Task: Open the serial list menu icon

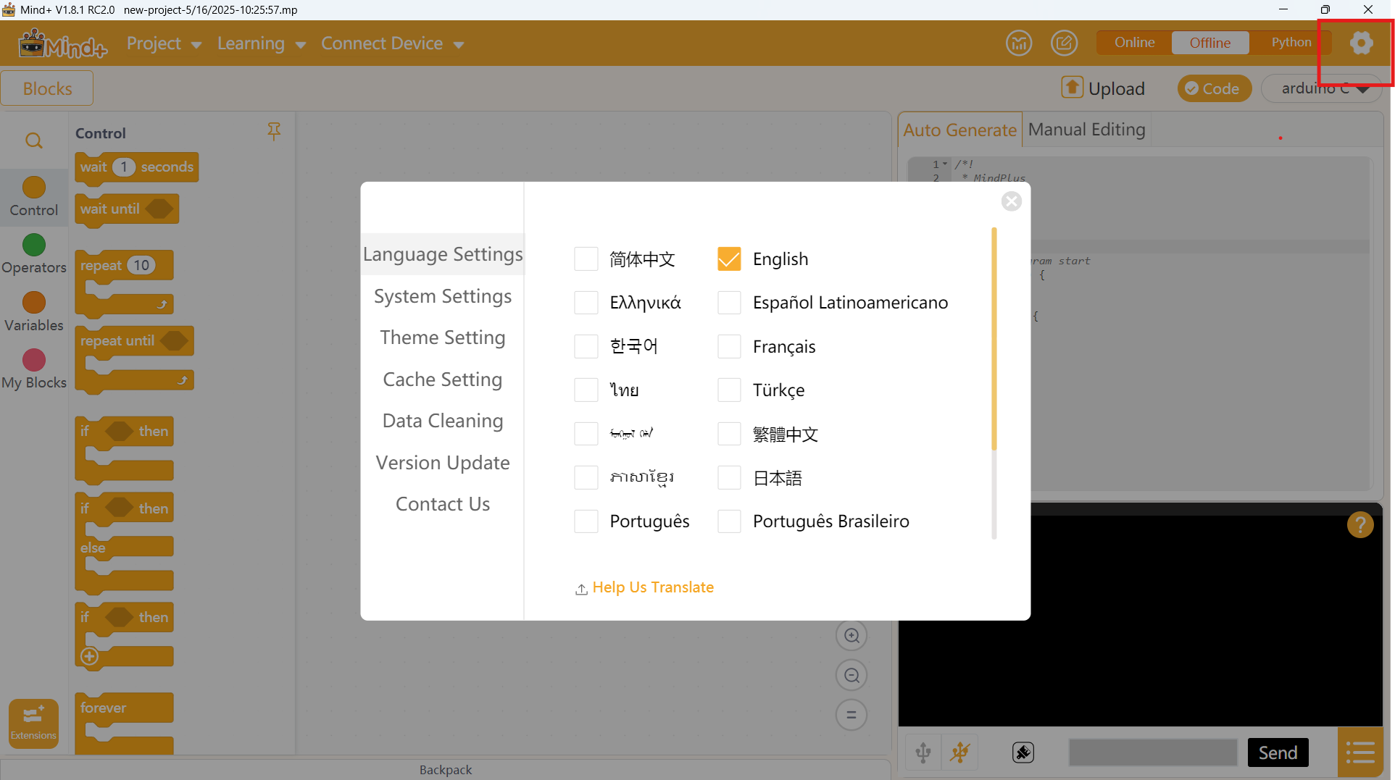Action: click(1360, 753)
